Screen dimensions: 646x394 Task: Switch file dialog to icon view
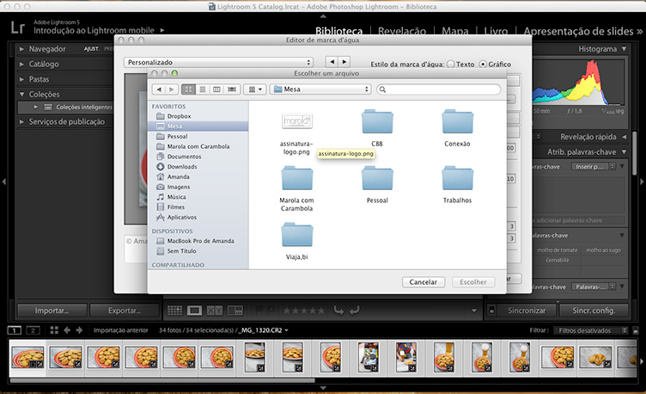tap(190, 89)
